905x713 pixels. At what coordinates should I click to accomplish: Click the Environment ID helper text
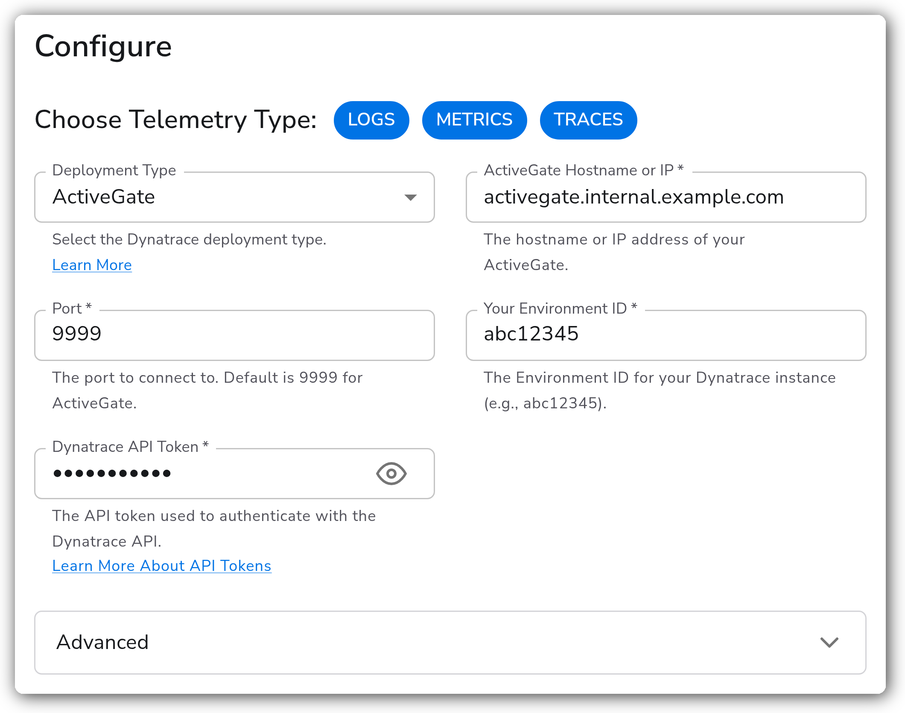(660, 390)
